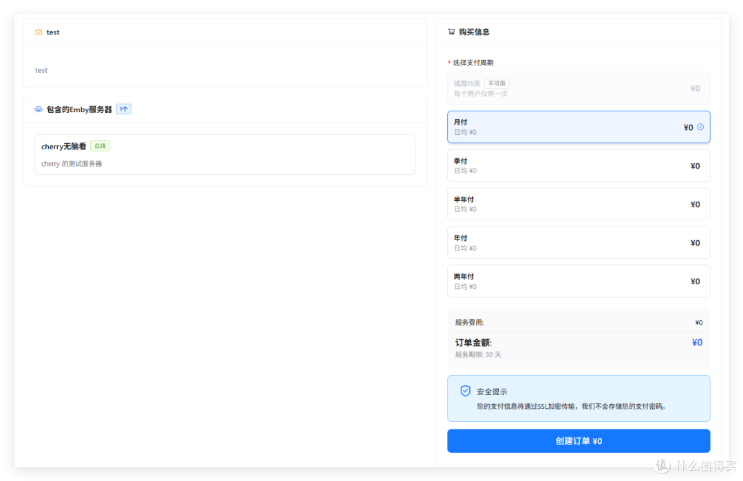This screenshot has height=481, width=743.
Task: Click the 服务费用 label
Action: [469, 322]
